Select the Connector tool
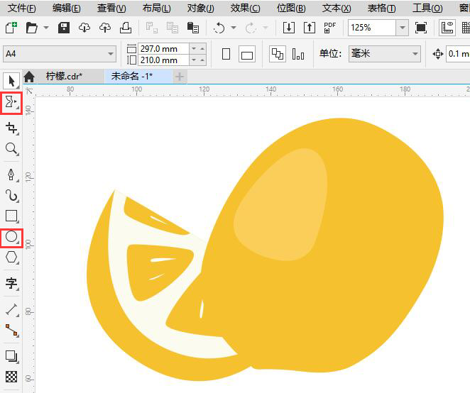This screenshot has height=393, width=470. [x=11, y=330]
